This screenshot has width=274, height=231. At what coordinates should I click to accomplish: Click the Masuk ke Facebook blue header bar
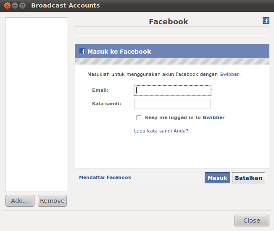172,51
